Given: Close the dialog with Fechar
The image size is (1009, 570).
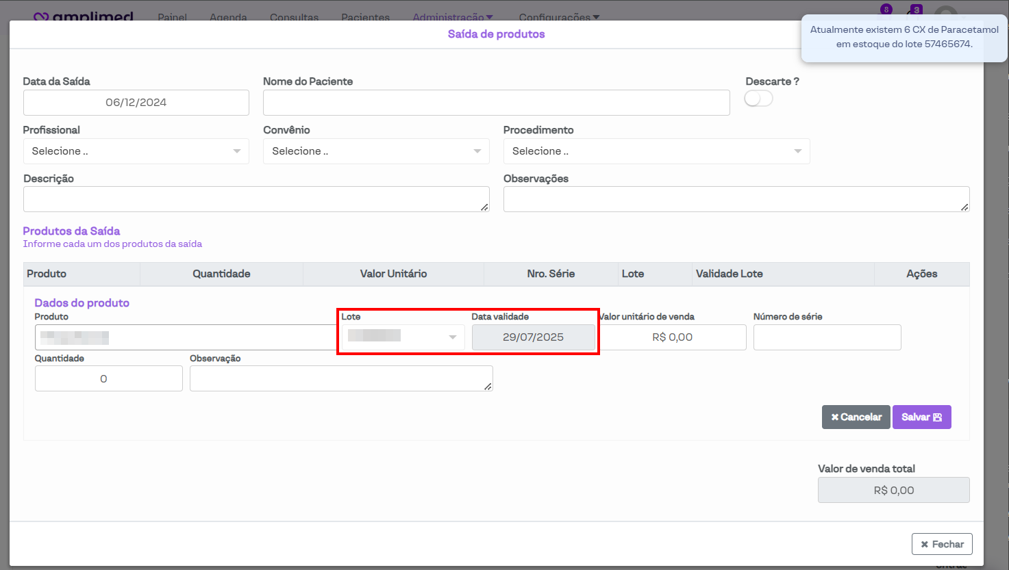Looking at the screenshot, I should coord(942,544).
